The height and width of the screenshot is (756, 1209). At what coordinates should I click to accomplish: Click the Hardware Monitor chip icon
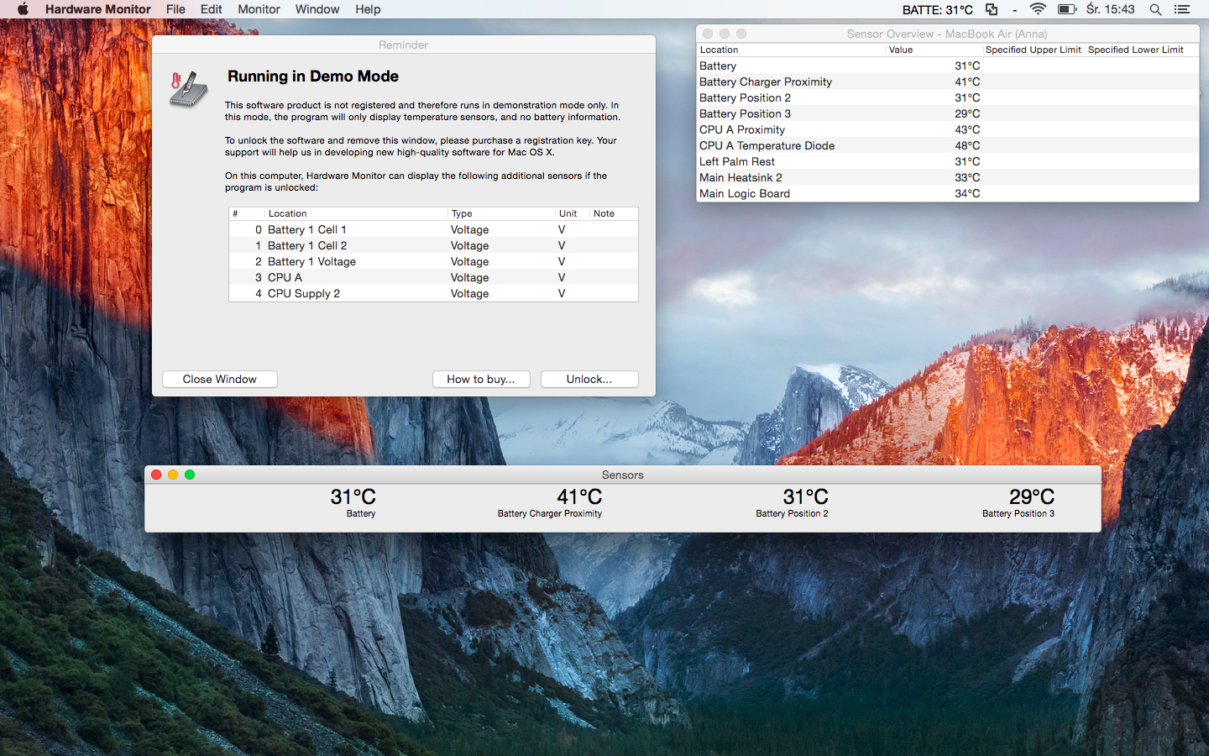[189, 89]
